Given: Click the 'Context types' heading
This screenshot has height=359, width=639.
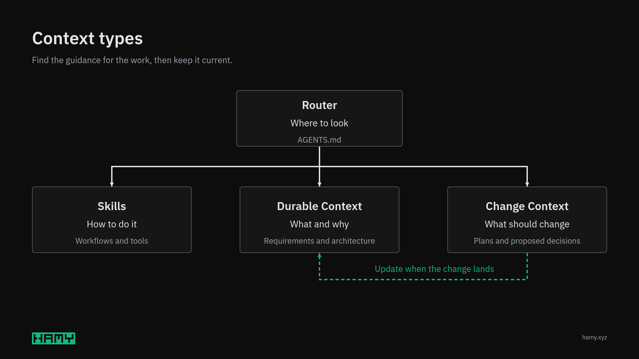Looking at the screenshot, I should click(x=88, y=39).
